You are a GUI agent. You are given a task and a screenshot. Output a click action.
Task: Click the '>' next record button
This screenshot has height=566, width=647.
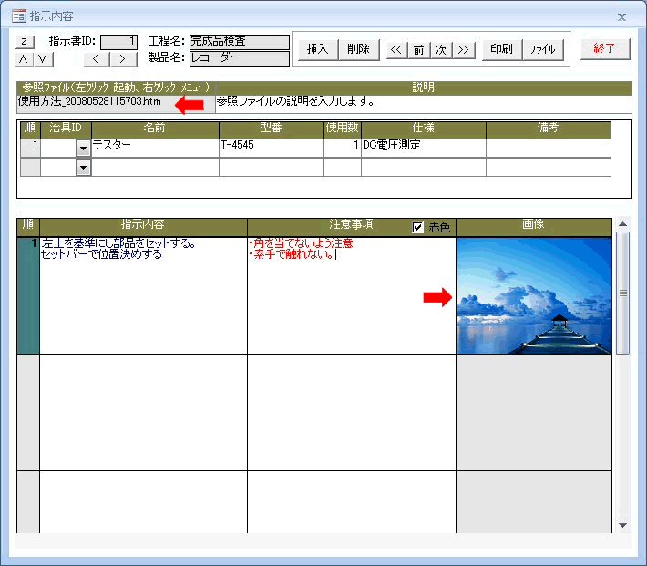[123, 59]
